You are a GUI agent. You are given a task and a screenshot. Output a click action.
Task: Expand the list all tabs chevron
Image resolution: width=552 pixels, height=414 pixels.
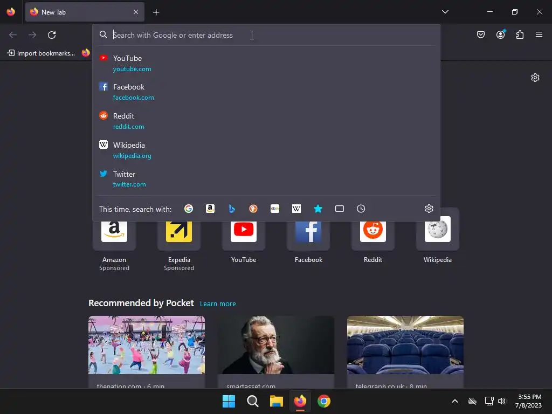[x=445, y=12]
